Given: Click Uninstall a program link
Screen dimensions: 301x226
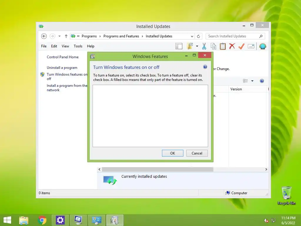Looking at the screenshot, I should (x=62, y=68).
